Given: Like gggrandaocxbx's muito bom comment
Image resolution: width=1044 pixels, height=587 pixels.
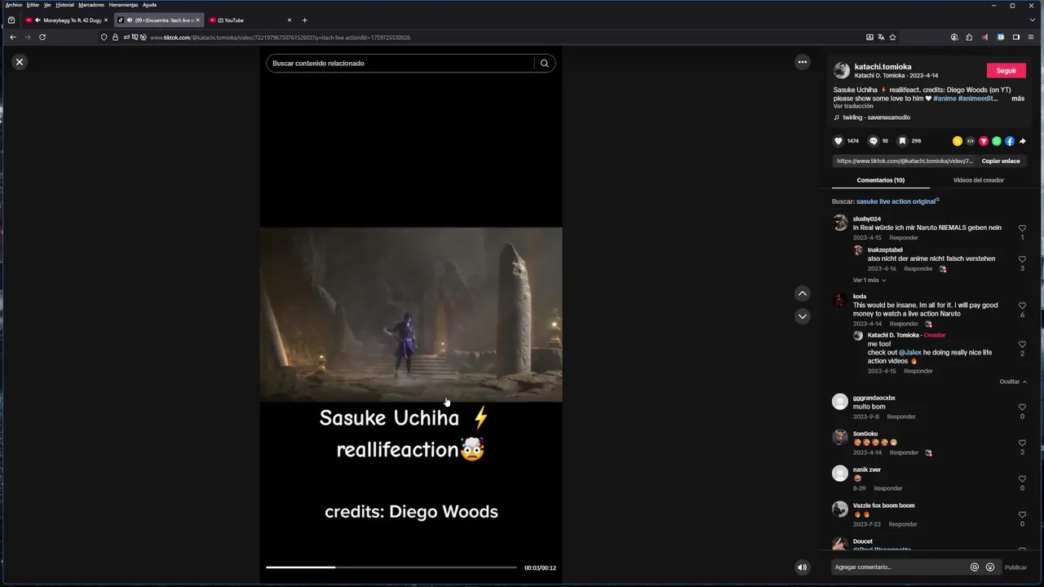Looking at the screenshot, I should point(1022,408).
